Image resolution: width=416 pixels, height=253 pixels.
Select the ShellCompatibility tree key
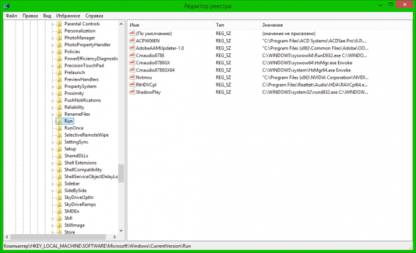coord(83,170)
